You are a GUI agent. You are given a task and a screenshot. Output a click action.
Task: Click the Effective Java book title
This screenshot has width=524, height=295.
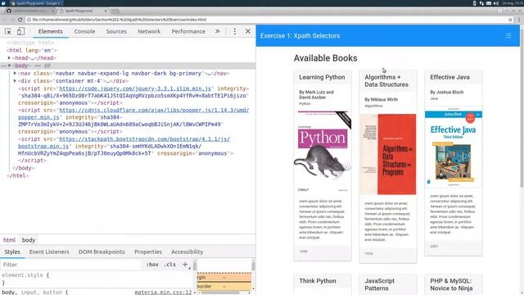449,77
